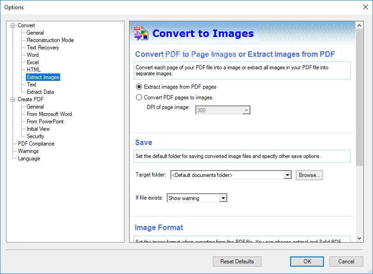Select Extract images from PDF pages
Viewport: 373px width, 274px height.
(139, 87)
